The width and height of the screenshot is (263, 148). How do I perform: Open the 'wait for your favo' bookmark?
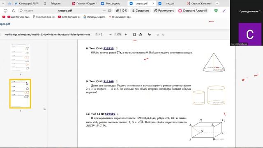click(18, 17)
